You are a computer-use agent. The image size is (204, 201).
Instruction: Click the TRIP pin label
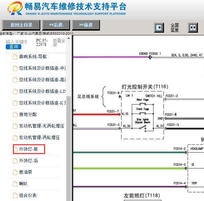point(194,183)
